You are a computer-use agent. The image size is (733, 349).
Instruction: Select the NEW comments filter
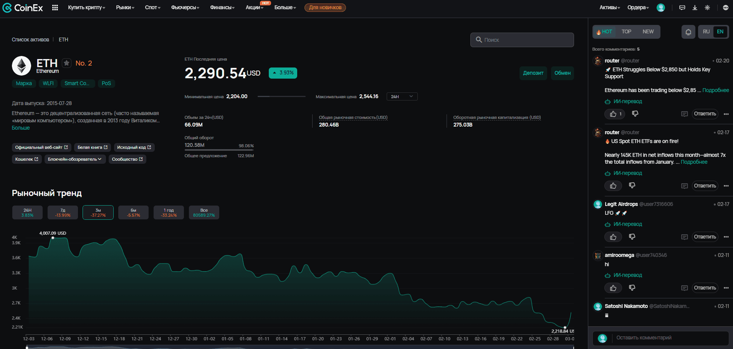tap(648, 32)
